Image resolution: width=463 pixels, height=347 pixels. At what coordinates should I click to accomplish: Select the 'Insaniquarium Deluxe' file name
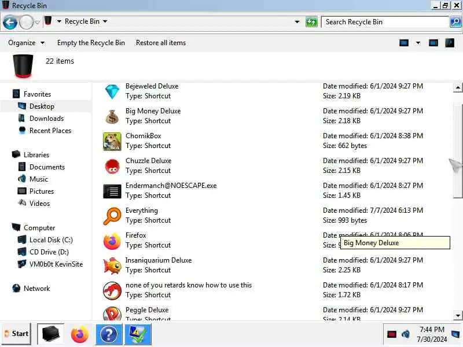(159, 260)
